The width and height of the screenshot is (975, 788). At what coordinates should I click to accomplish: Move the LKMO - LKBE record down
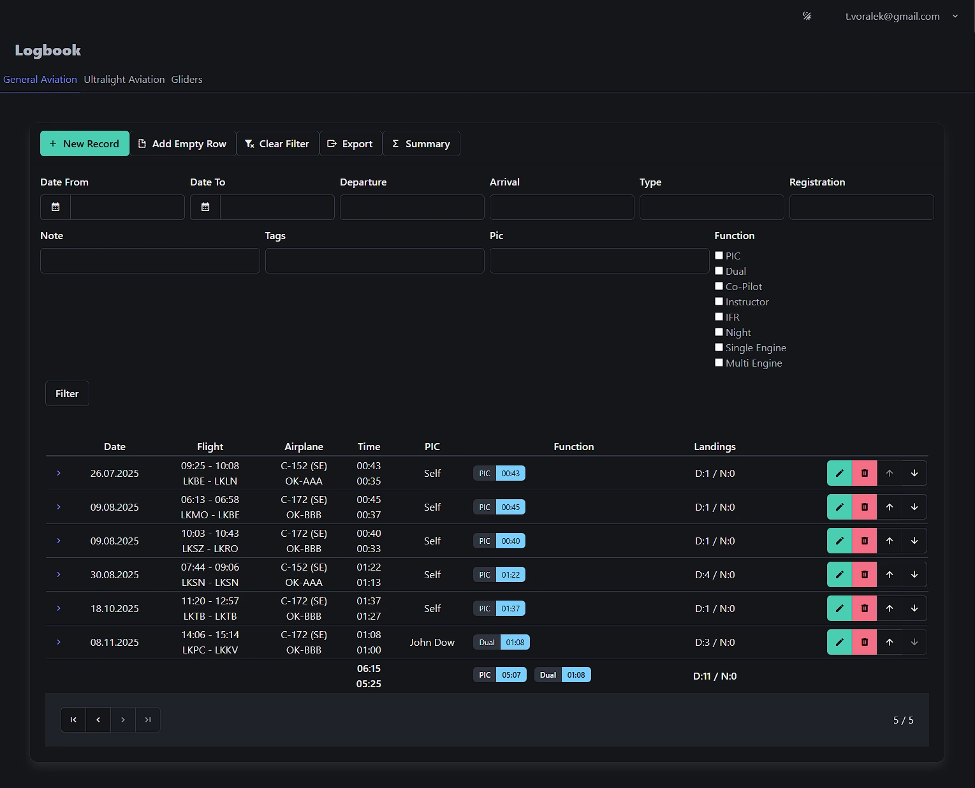(x=914, y=507)
